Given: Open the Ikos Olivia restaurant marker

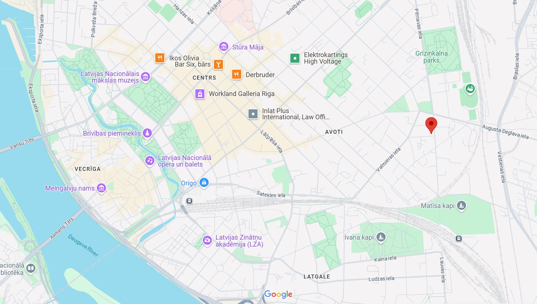Looking at the screenshot, I should (160, 58).
